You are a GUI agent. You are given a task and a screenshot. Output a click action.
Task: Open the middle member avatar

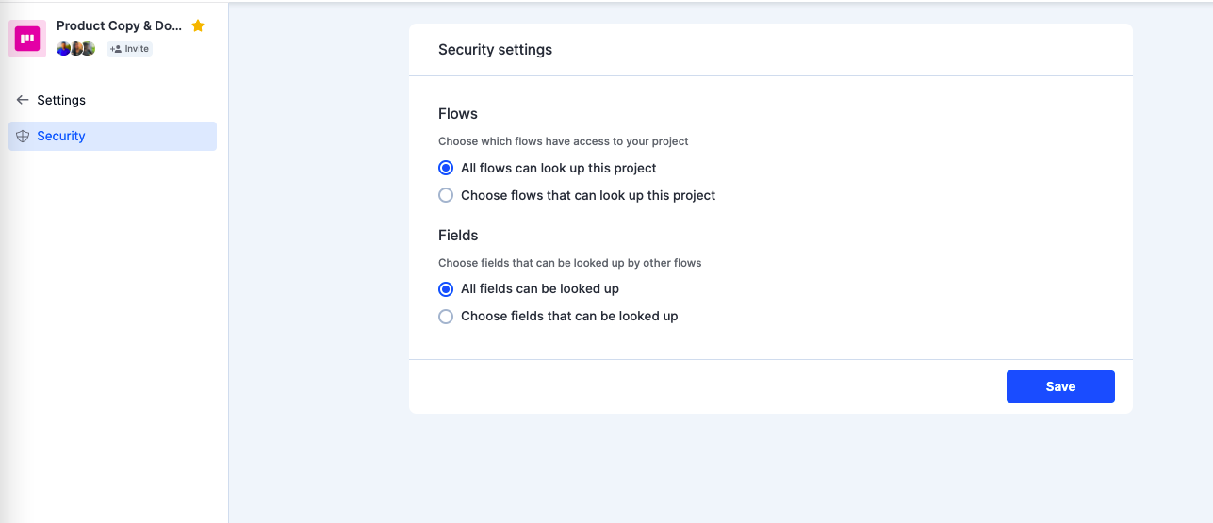[x=75, y=49]
